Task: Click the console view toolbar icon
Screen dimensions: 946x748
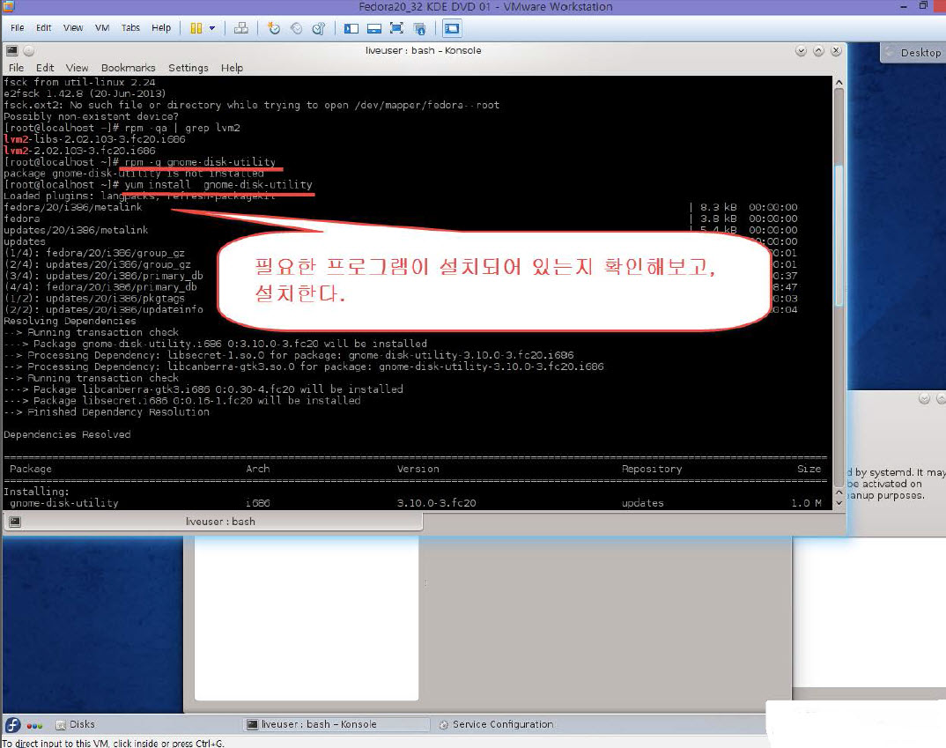Action: 451,28
